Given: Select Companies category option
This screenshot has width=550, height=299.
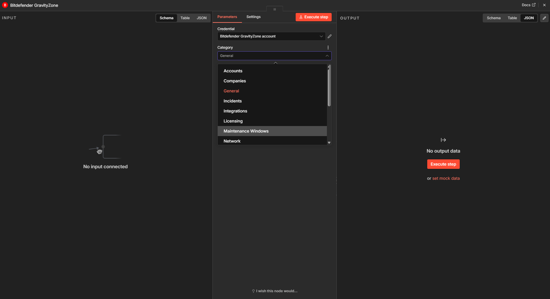Looking at the screenshot, I should coord(272,81).
